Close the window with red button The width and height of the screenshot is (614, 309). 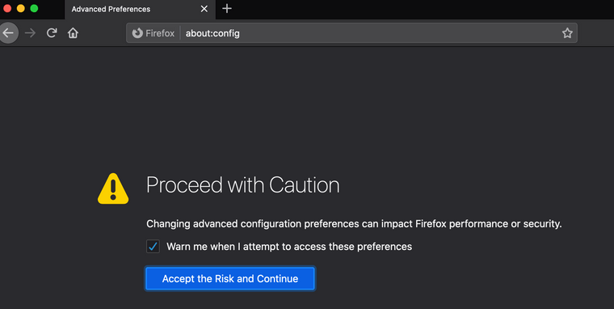(x=7, y=8)
